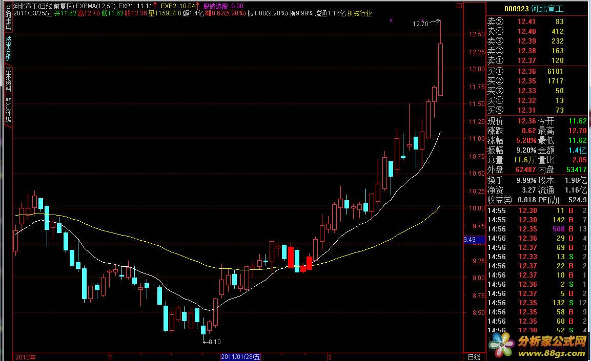Image resolution: width=591 pixels, height=361 pixels.
Task: Click the 净资 3.27 value
Action: (x=529, y=190)
